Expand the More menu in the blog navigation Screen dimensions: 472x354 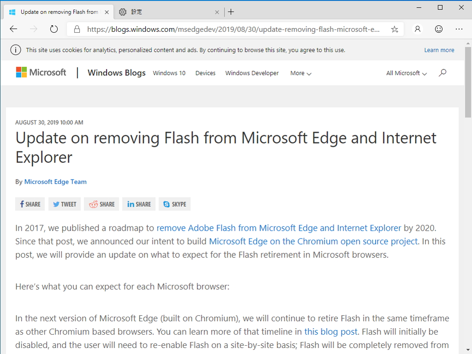[300, 73]
